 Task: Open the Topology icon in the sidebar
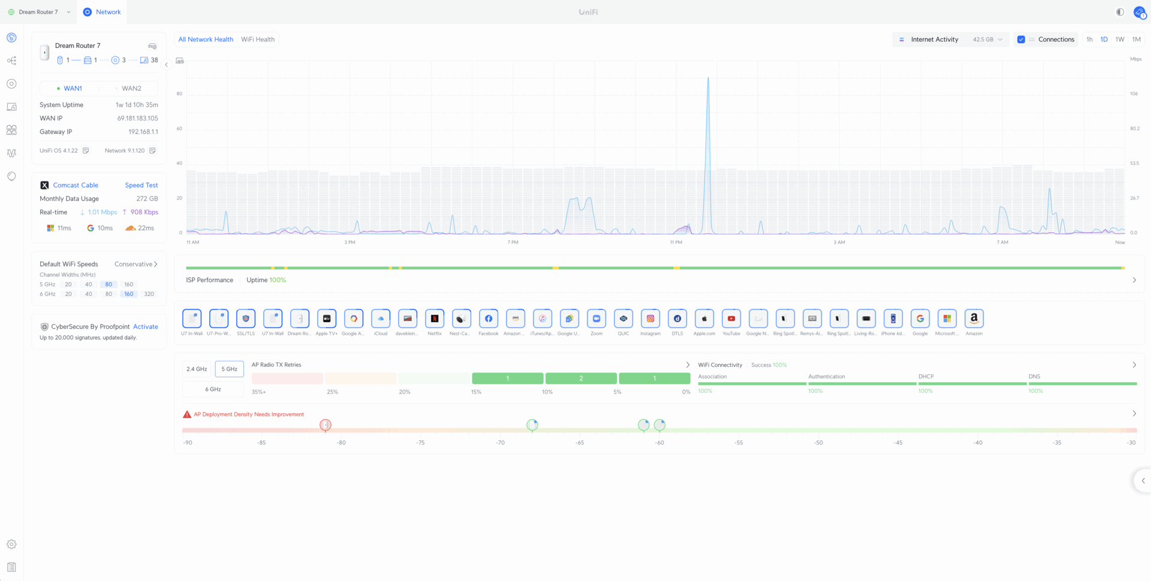click(11, 60)
